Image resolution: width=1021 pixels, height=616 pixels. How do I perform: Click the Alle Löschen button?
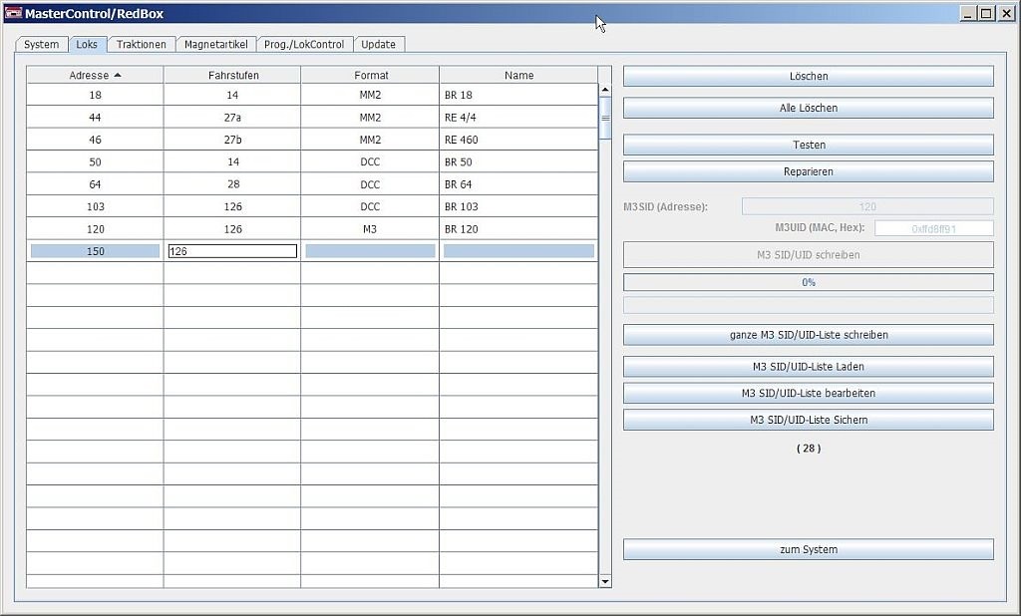(808, 108)
